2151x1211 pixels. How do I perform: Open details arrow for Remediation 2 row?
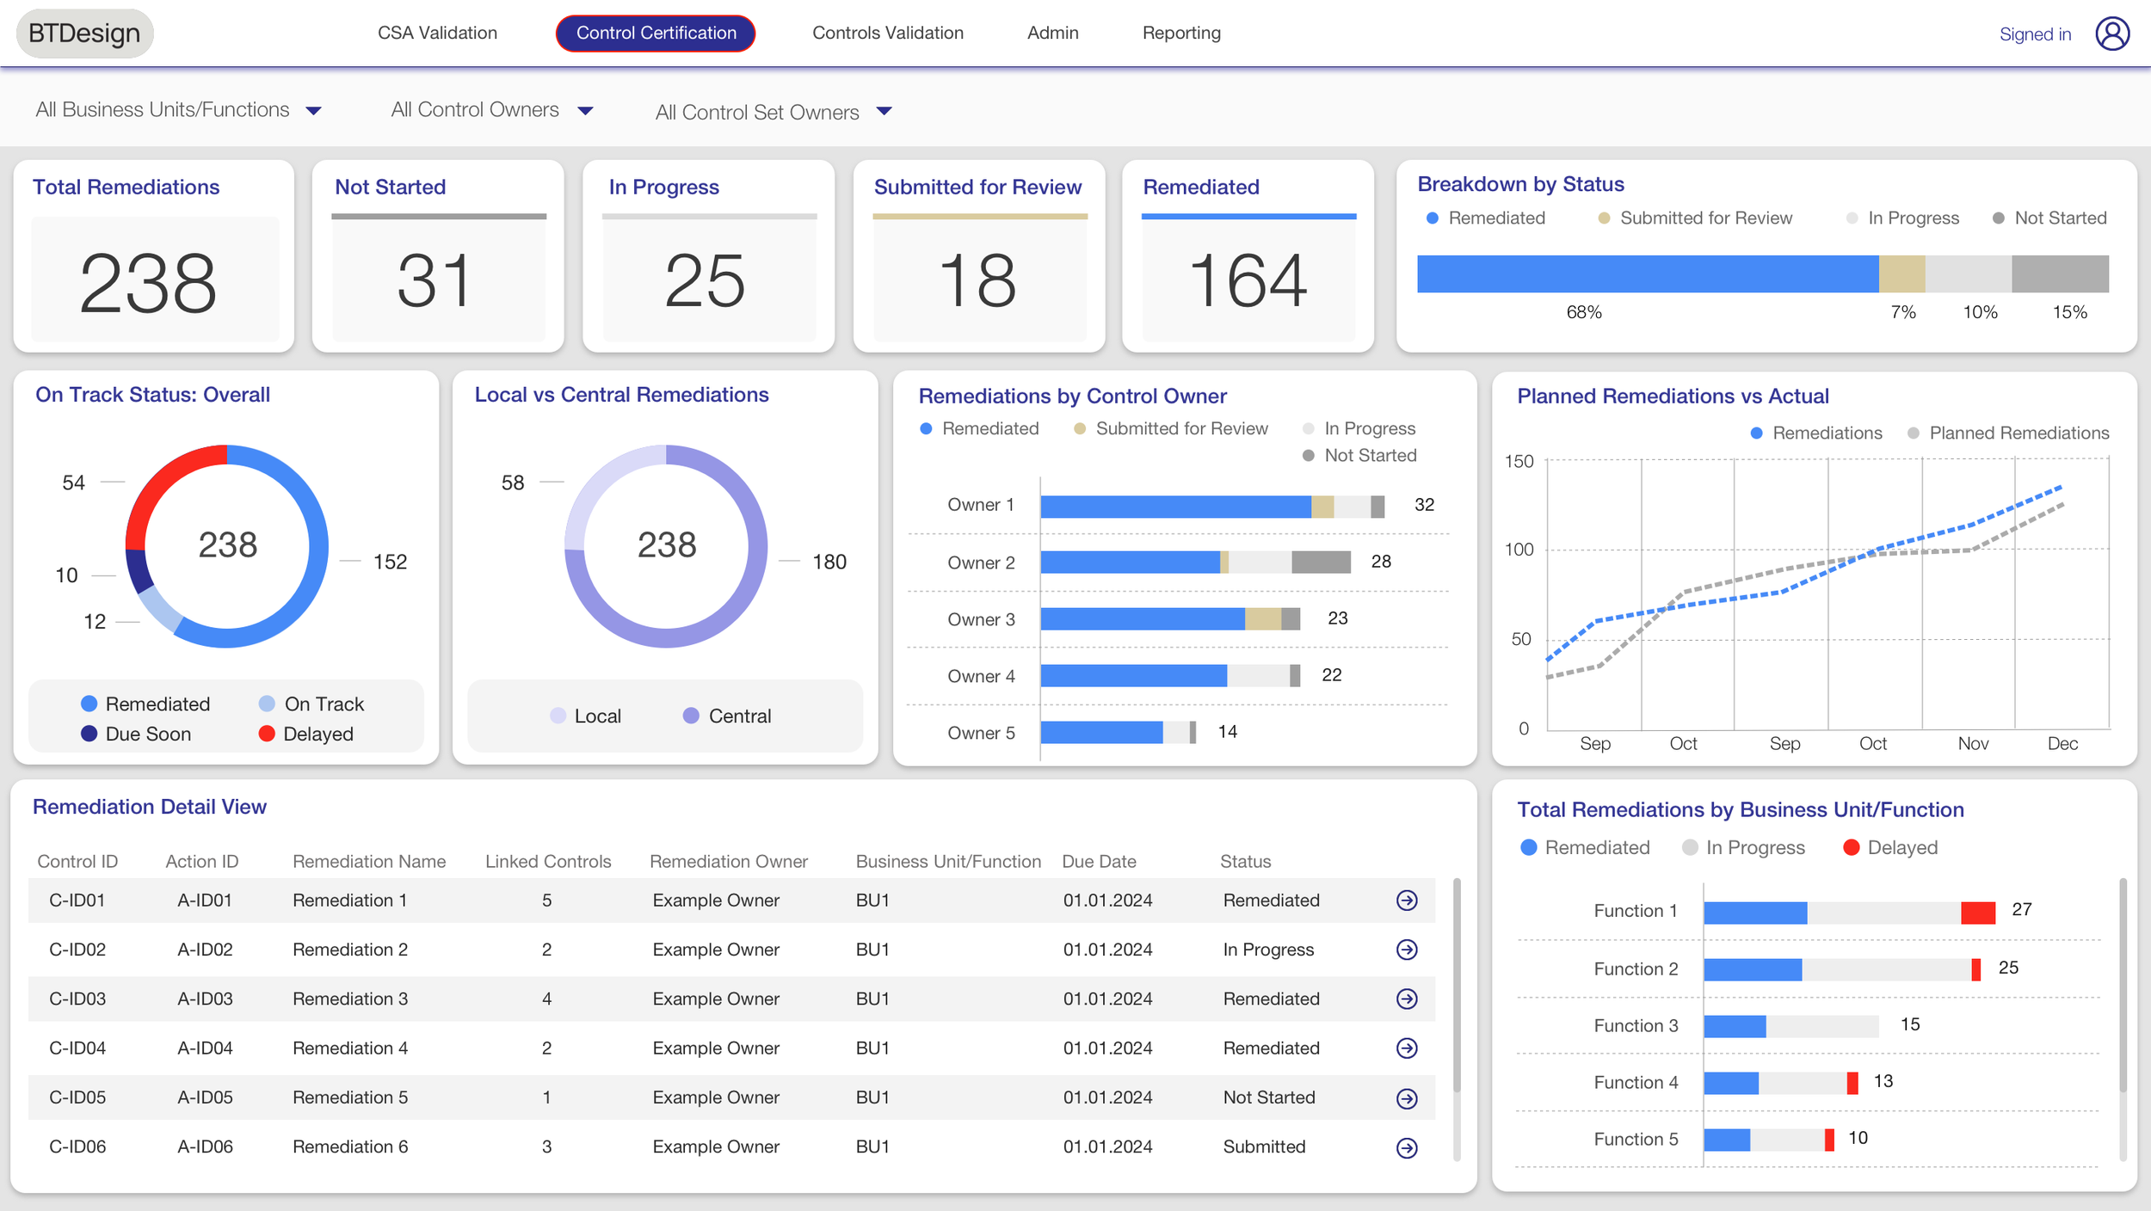[1407, 950]
